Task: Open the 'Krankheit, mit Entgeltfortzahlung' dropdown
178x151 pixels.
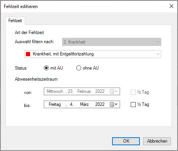Action: click(x=158, y=54)
